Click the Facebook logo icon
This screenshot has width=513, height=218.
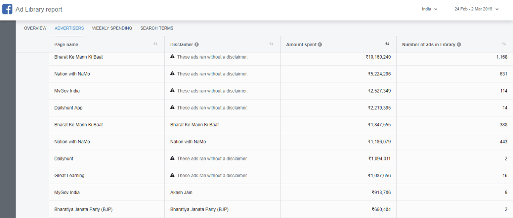pyautogui.click(x=7, y=9)
